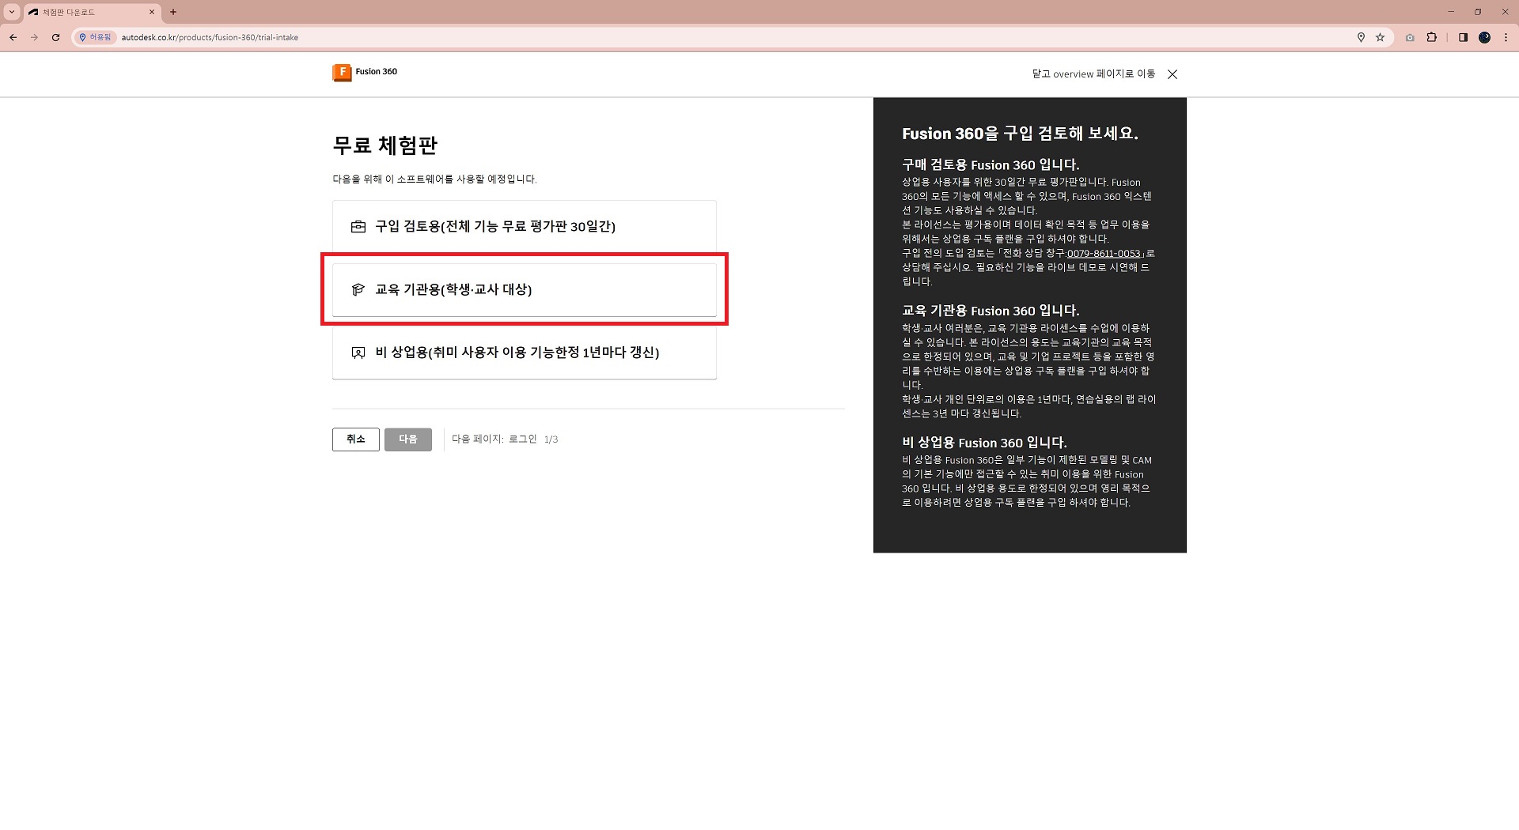Open the 0079-8611-0053 phone number link
Image resolution: width=1519 pixels, height=830 pixels.
[1104, 254]
